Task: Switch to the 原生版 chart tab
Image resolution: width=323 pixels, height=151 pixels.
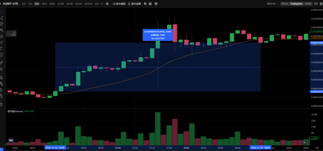Action: (x=285, y=4)
